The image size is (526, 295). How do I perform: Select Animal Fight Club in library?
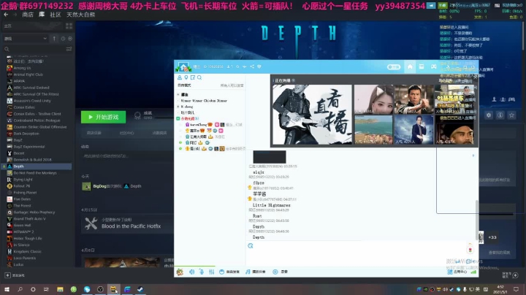28,74
